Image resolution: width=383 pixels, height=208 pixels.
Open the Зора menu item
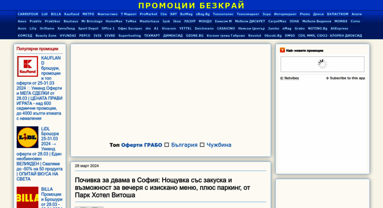point(267,14)
